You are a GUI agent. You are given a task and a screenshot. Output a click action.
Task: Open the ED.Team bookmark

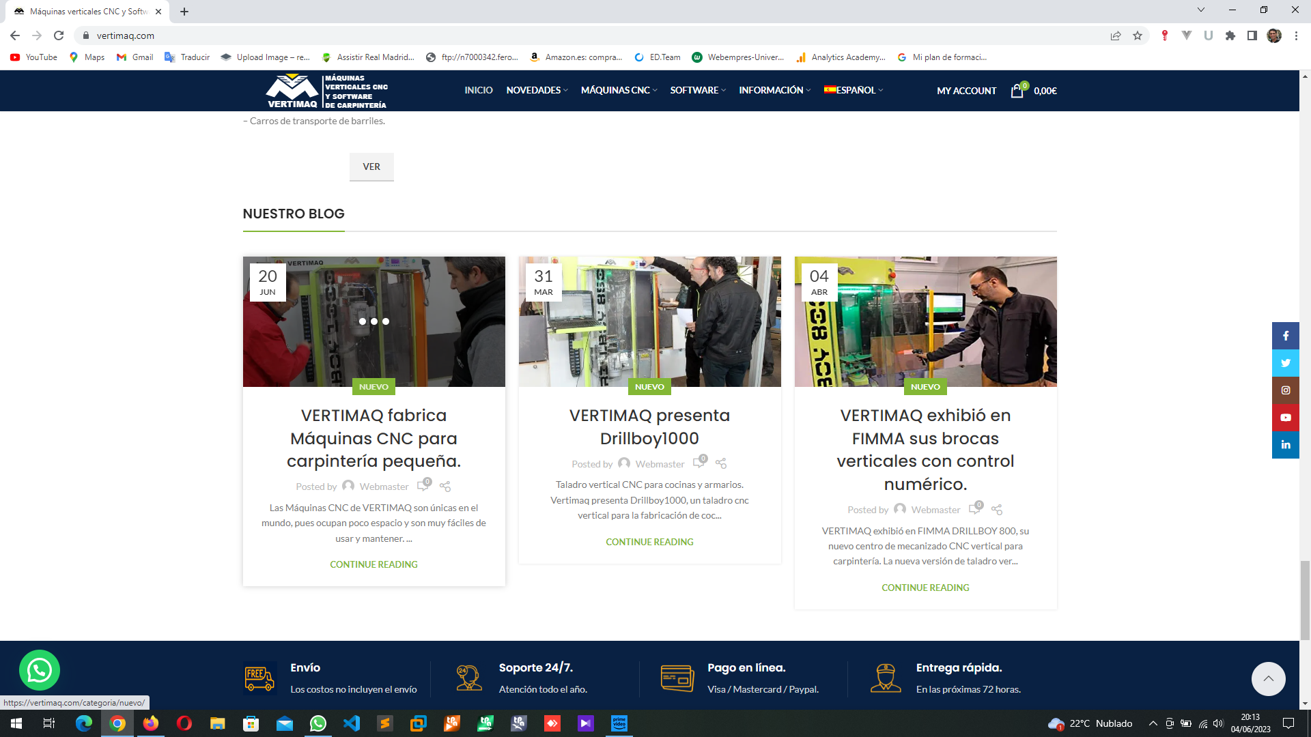pos(658,57)
